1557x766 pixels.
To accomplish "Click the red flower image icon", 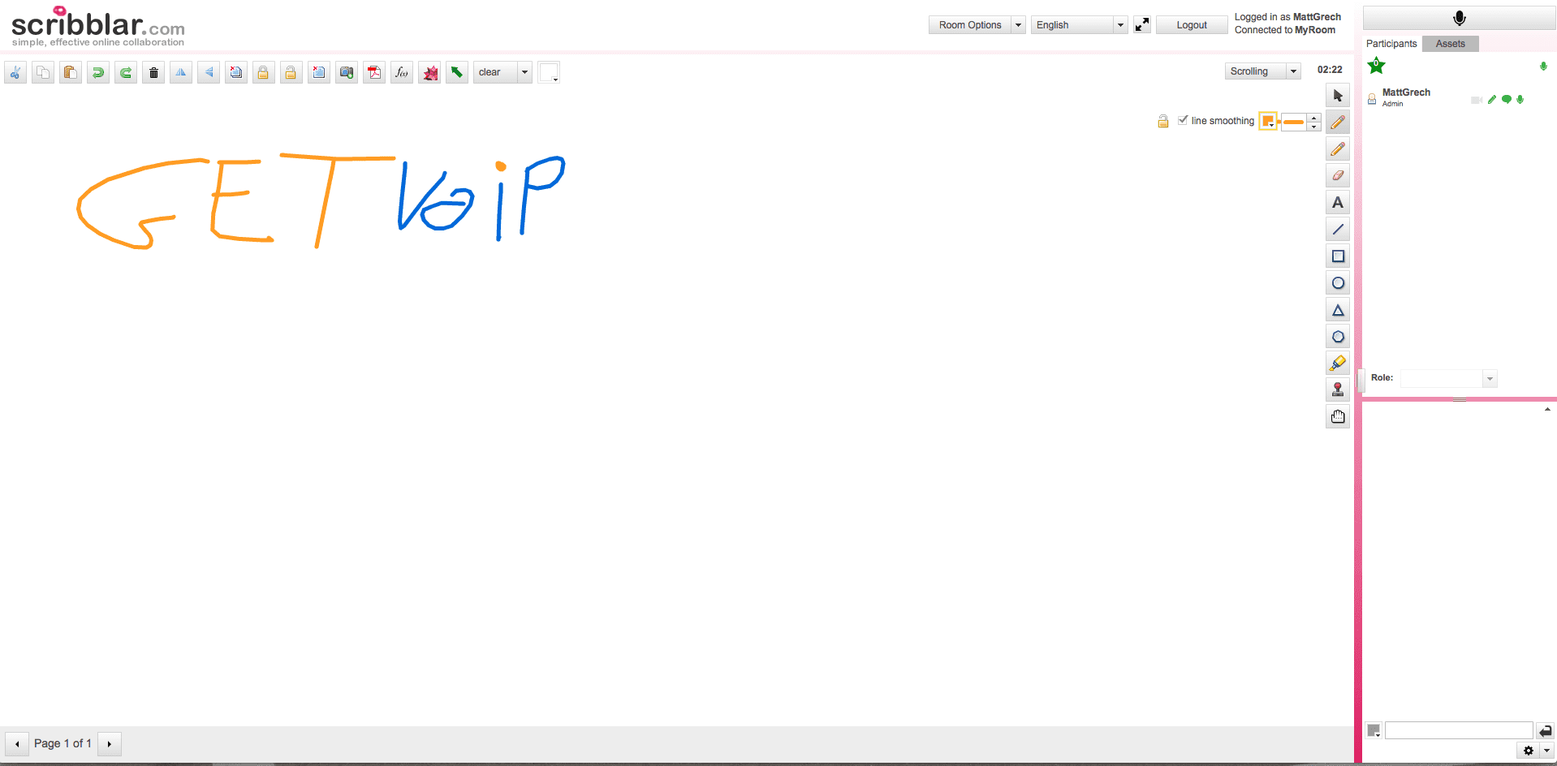I will click(x=430, y=73).
